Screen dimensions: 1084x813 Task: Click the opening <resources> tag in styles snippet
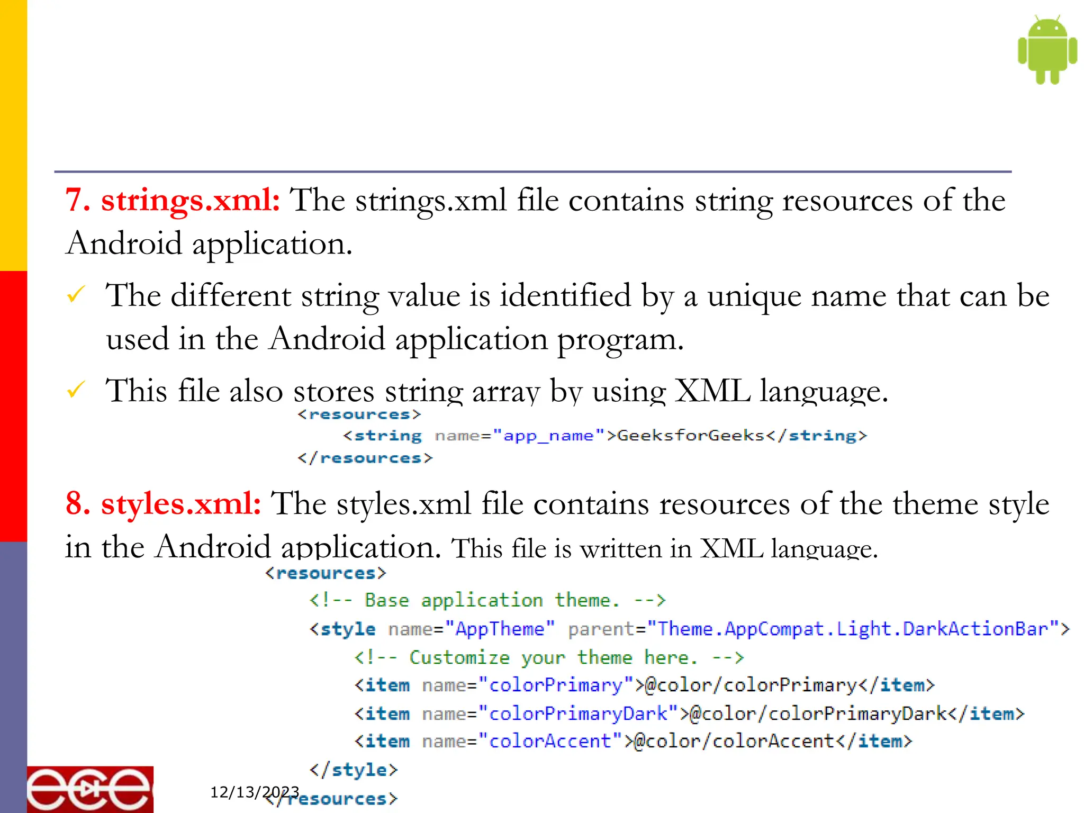click(326, 573)
